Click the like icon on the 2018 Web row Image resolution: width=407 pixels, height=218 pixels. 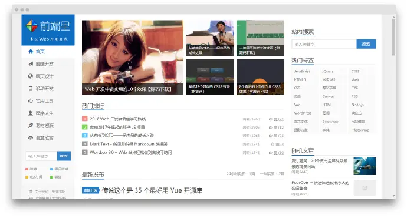point(271,119)
